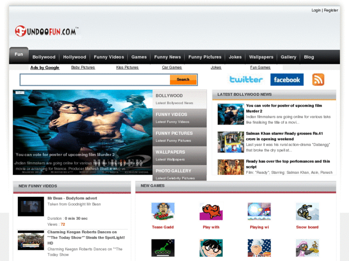Open the Gallery menu item

coord(289,57)
